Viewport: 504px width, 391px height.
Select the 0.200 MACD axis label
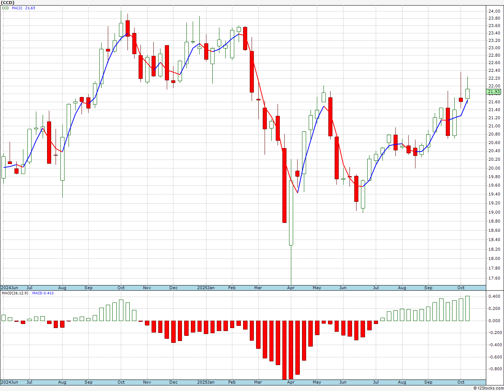coord(494,308)
